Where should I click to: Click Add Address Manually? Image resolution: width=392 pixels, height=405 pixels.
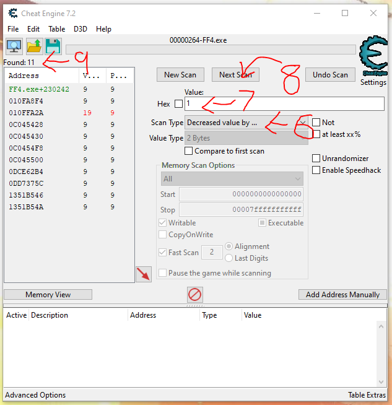pos(342,294)
